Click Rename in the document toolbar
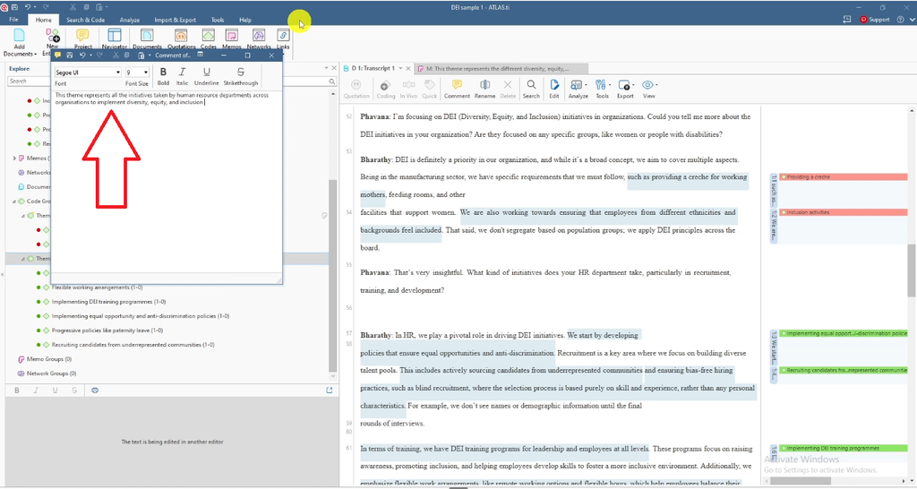Viewport: 917px width, 489px height. click(484, 89)
